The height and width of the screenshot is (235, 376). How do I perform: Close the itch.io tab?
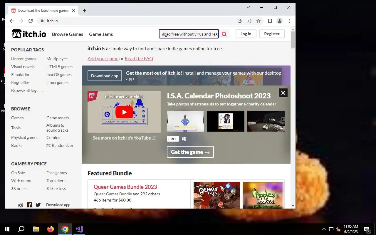point(73,11)
